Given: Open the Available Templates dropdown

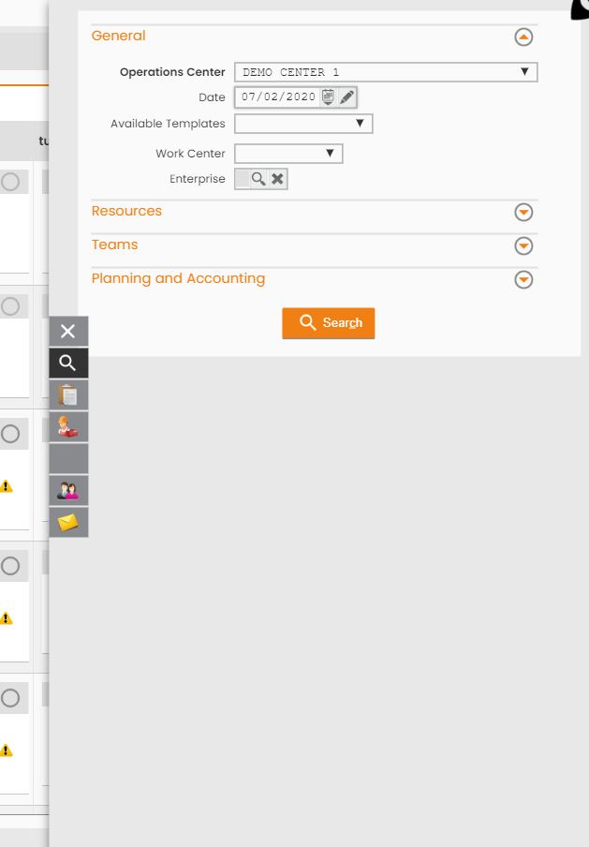Looking at the screenshot, I should pyautogui.click(x=303, y=124).
